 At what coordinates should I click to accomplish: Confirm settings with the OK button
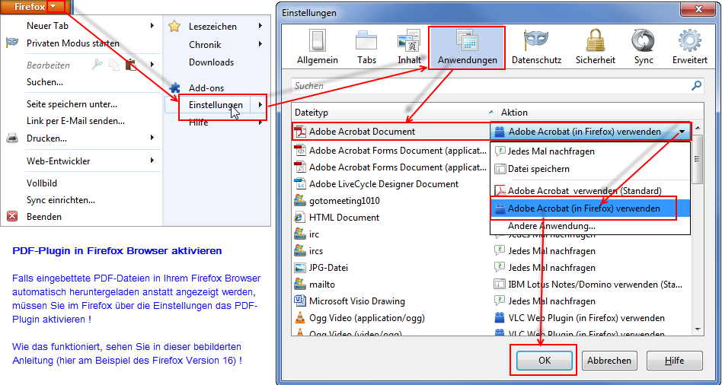(x=545, y=361)
